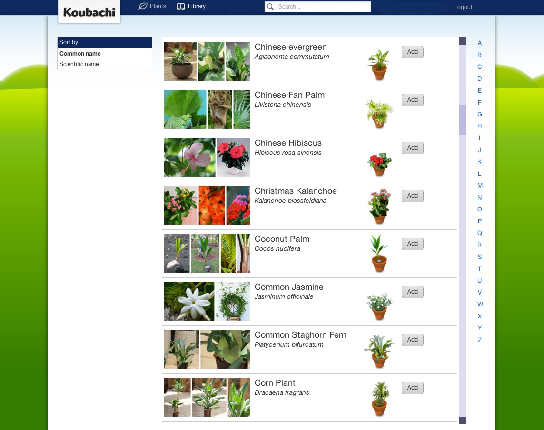
Task: Log out via Logout link
Action: click(463, 7)
